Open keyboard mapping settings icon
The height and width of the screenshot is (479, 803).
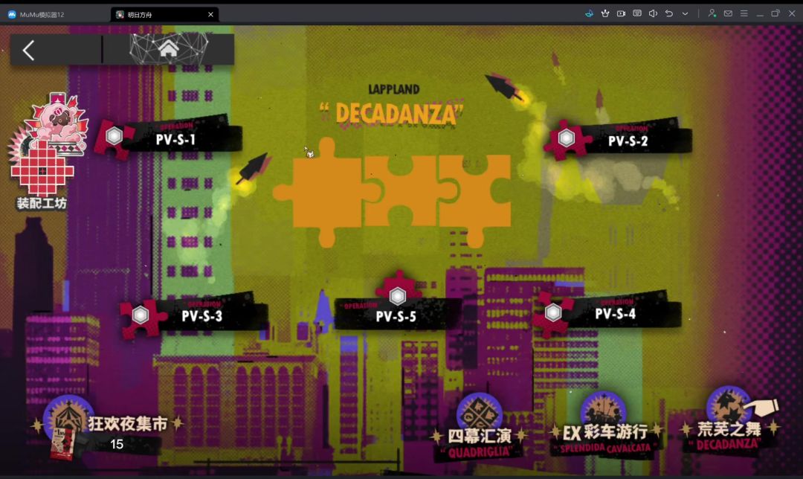pos(637,14)
